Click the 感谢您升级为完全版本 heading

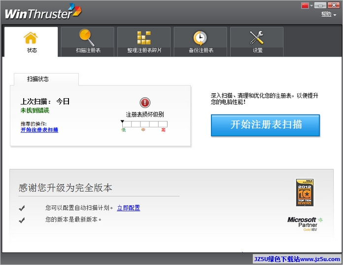pyautogui.click(x=65, y=188)
